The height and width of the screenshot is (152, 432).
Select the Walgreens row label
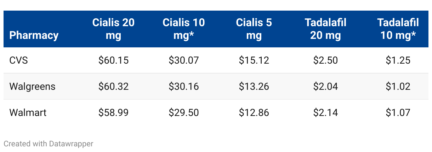(32, 87)
